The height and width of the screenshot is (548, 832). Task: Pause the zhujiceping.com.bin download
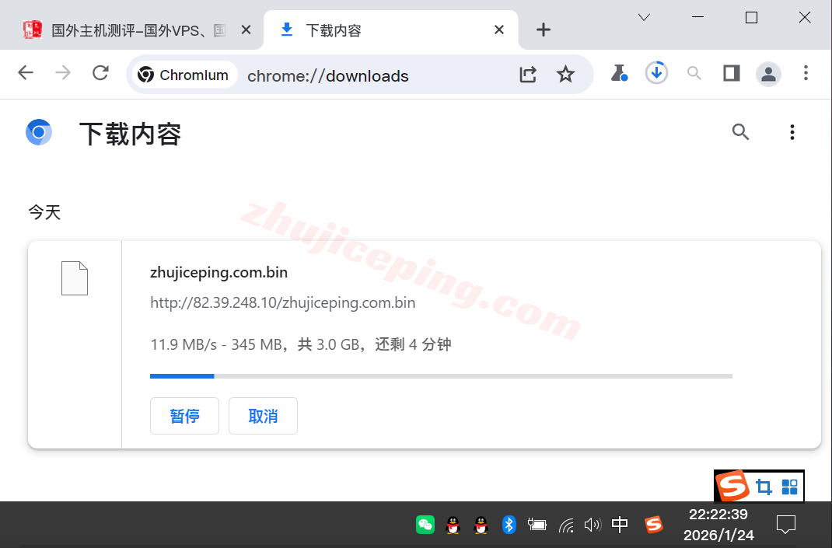184,416
